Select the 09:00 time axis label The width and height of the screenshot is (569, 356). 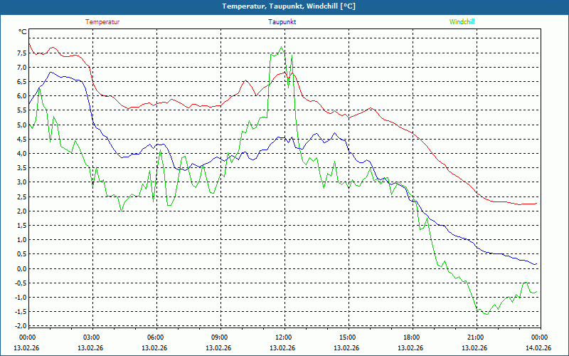220,337
